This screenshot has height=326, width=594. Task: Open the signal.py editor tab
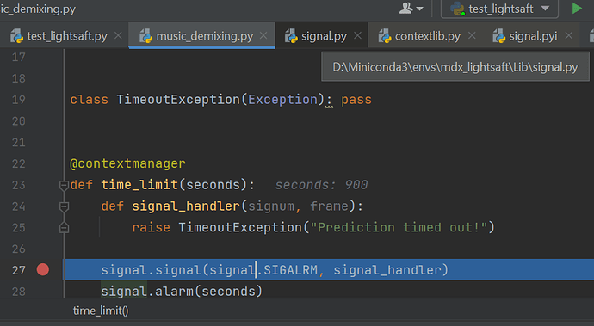tap(324, 36)
